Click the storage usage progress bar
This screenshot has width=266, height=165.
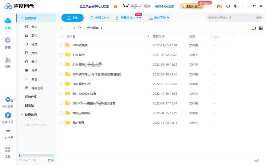pyautogui.click(x=36, y=155)
